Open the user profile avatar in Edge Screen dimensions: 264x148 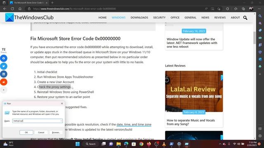(x=251, y=9)
